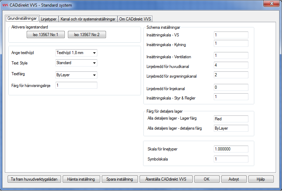Image resolution: width=282 pixels, height=191 pixels.
Task: Confirm with the OK button
Action: [206, 179]
